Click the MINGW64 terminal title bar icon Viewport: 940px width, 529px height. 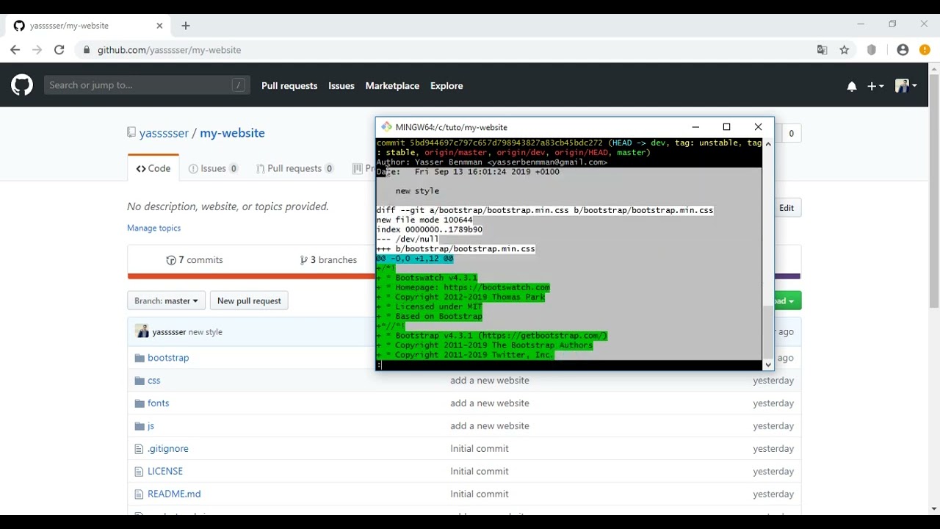pos(386,127)
